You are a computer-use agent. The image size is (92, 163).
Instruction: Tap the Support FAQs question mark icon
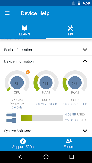[x=23, y=141]
